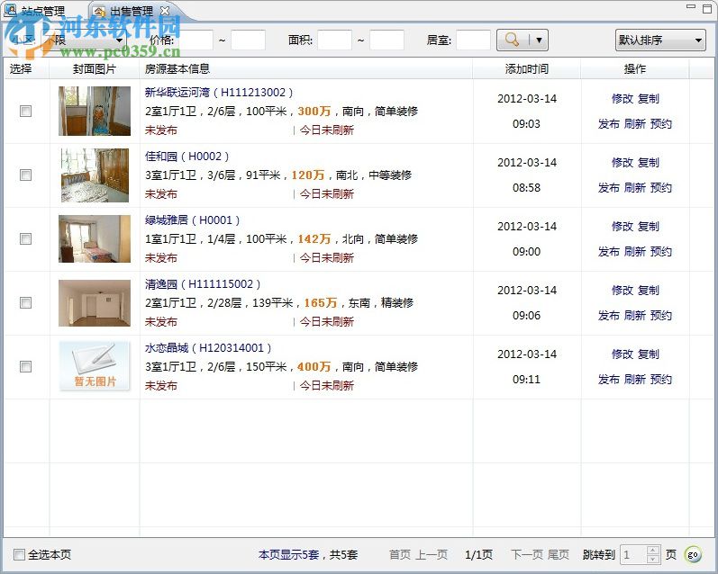Screen dimensions: 718x574
Task: Open listing 水恋晶城 (H120314001)
Action: [x=208, y=348]
